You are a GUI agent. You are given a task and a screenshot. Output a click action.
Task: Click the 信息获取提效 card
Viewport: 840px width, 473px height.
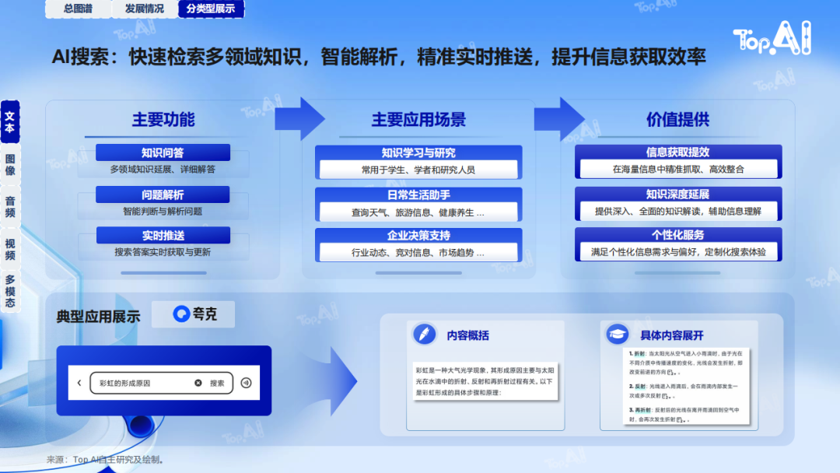click(x=678, y=161)
